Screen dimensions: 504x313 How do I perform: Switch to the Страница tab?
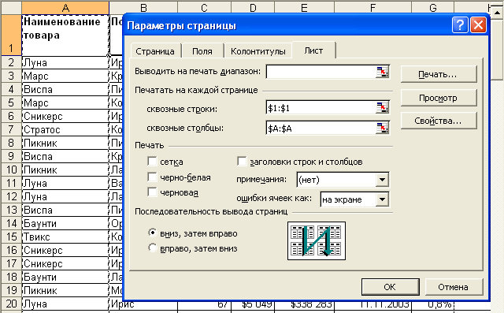pos(155,51)
